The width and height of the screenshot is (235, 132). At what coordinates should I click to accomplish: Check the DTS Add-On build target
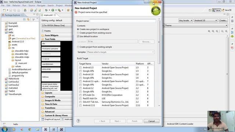[80, 95]
